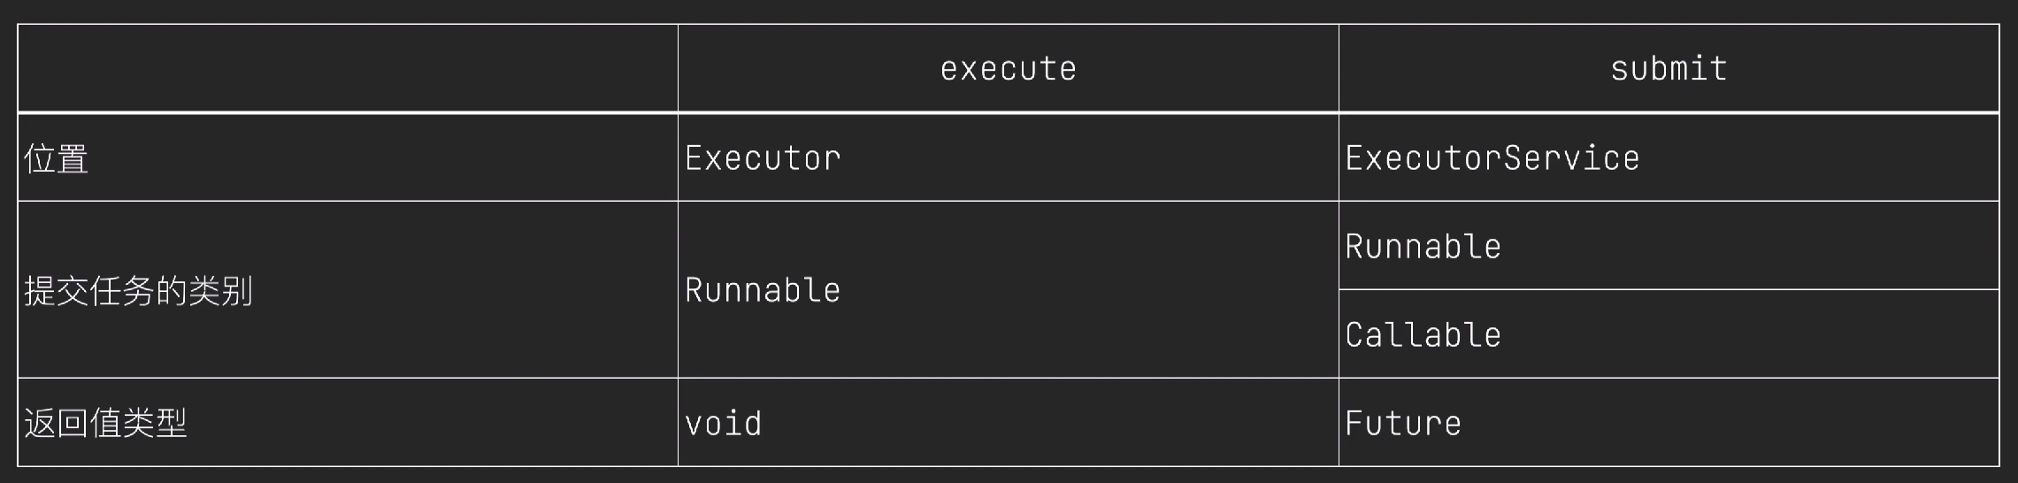Viewport: 2018px width, 483px height.
Task: Click the Runnable cell in submit column
Action: click(1669, 246)
